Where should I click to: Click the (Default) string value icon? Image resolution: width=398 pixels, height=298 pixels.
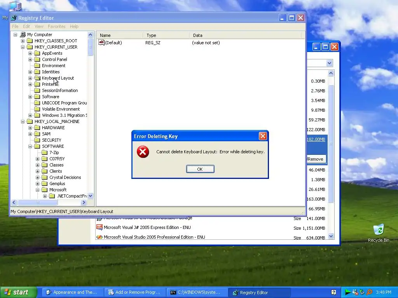coord(101,43)
